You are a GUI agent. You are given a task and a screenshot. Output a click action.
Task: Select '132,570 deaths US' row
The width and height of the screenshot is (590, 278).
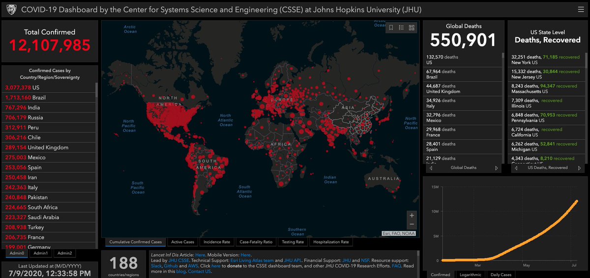pyautogui.click(x=462, y=60)
